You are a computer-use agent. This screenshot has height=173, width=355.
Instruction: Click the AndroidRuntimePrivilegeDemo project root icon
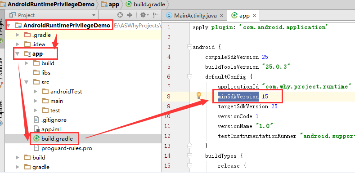[x=18, y=25]
